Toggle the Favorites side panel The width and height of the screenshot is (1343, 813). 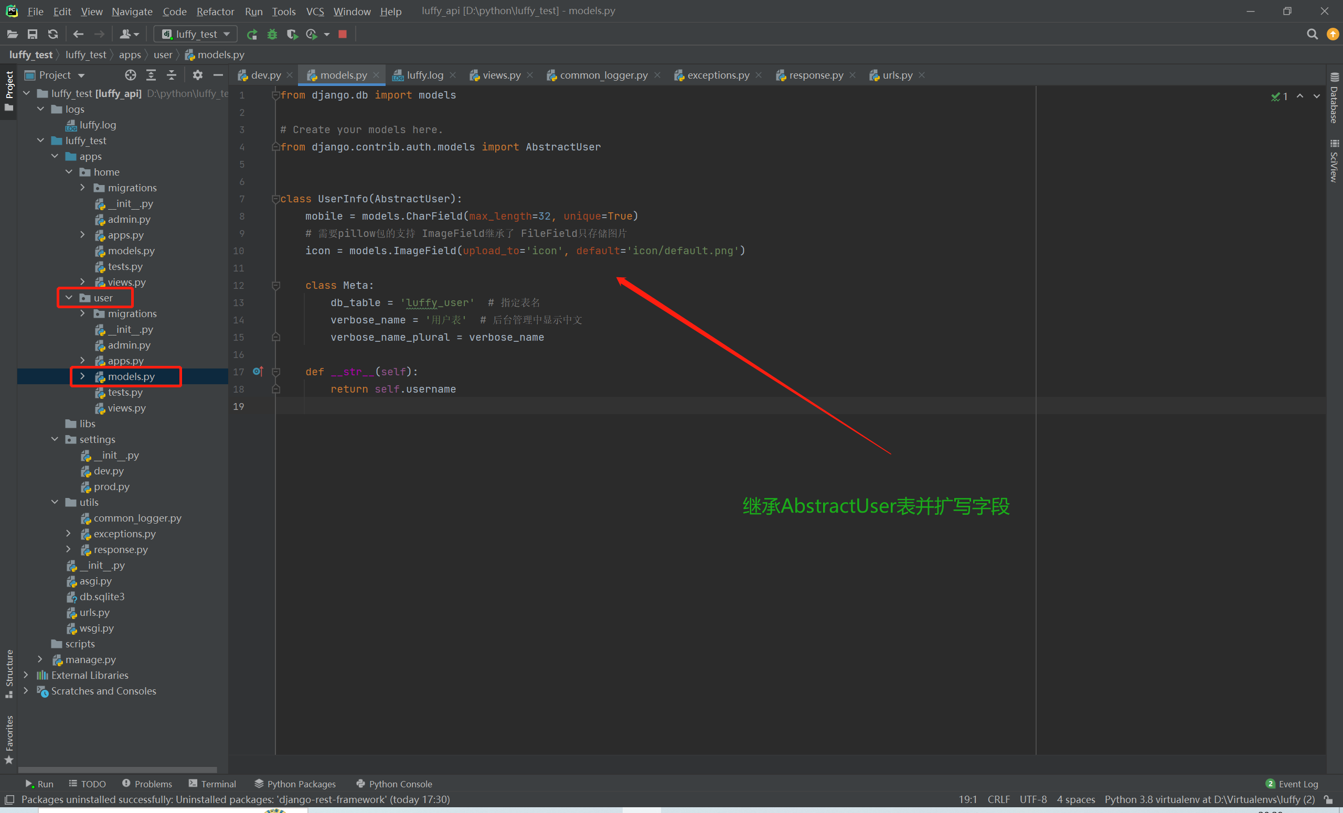9,738
